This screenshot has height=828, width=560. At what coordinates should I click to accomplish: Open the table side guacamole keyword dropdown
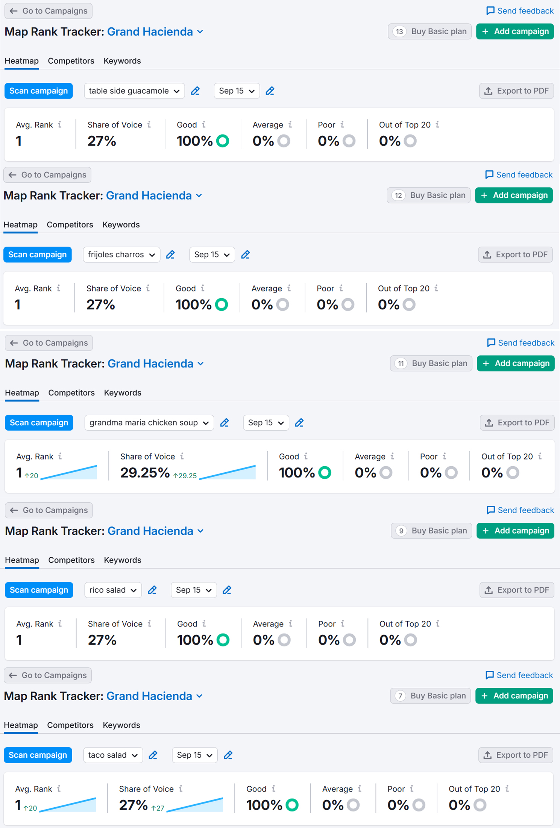[134, 91]
